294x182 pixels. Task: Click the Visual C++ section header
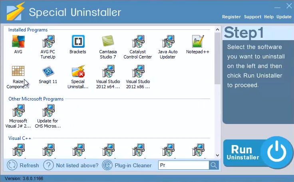pyautogui.click(x=20, y=138)
